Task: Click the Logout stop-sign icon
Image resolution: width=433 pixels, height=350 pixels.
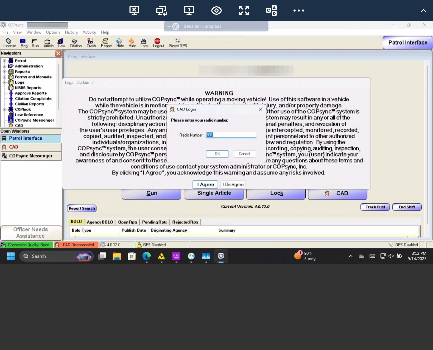Action: point(158,43)
